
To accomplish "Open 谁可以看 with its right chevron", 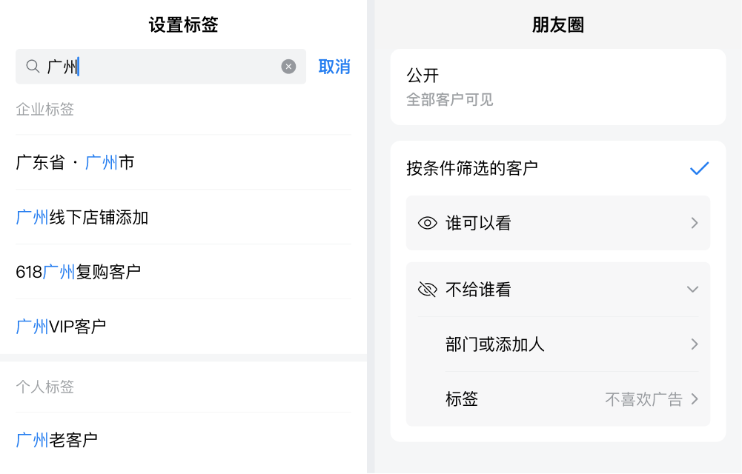I will tap(695, 223).
